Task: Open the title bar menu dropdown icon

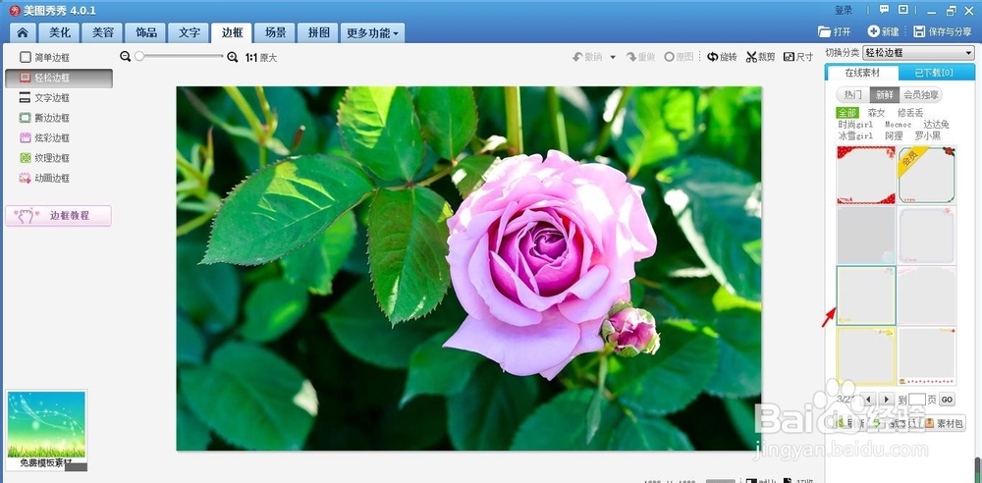Action: (903, 10)
